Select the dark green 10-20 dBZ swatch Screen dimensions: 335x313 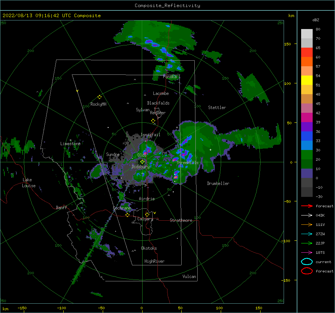(307, 164)
